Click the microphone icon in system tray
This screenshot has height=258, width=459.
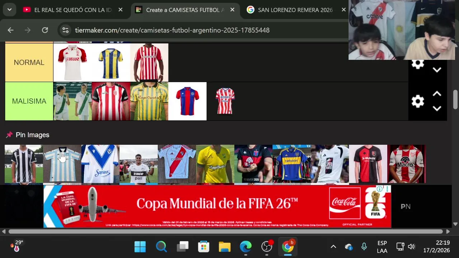[364, 247]
